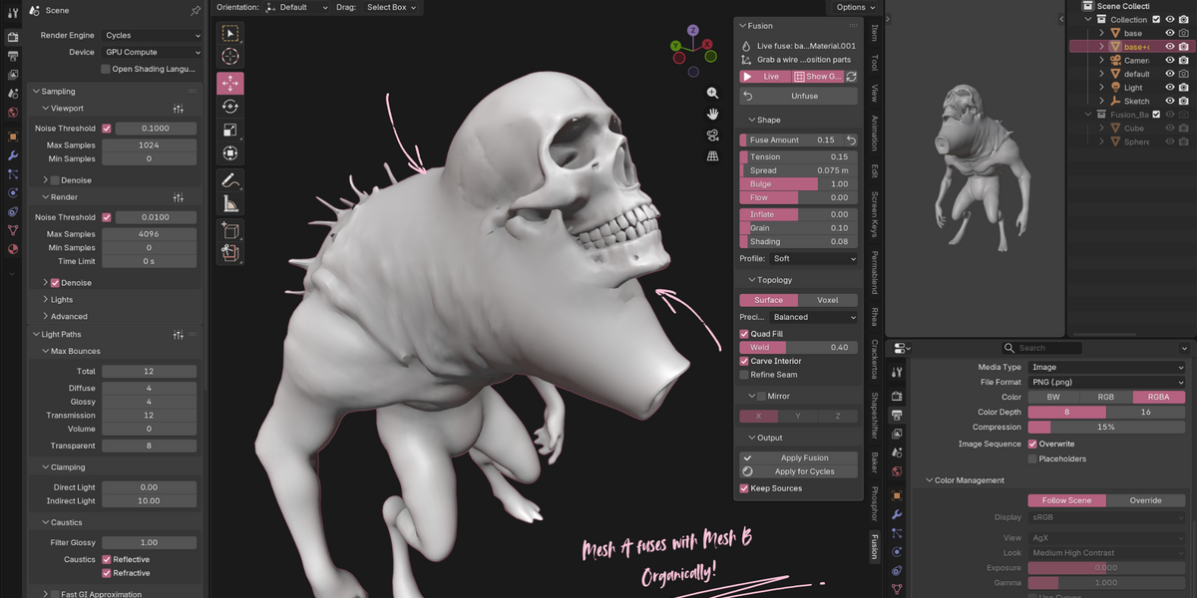Select the Annotate tool icon
The width and height of the screenshot is (1197, 598).
click(229, 180)
